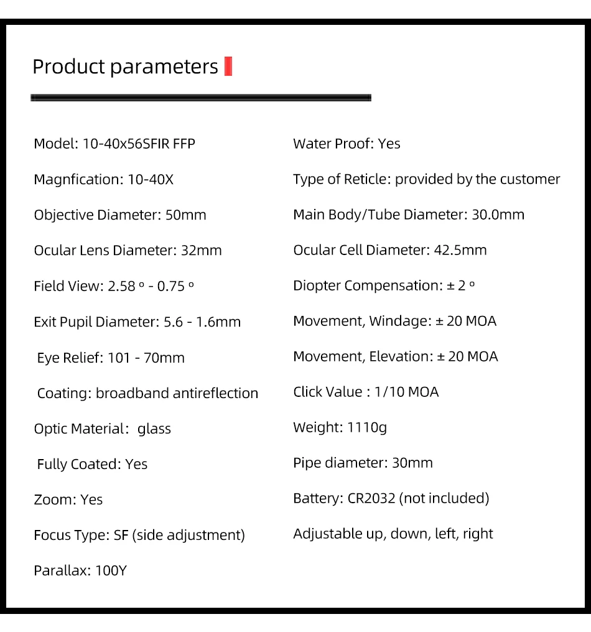This screenshot has height=632, width=591.
Task: Select the Model: 10-40x56SFIR FFP line
Action: coord(114,144)
